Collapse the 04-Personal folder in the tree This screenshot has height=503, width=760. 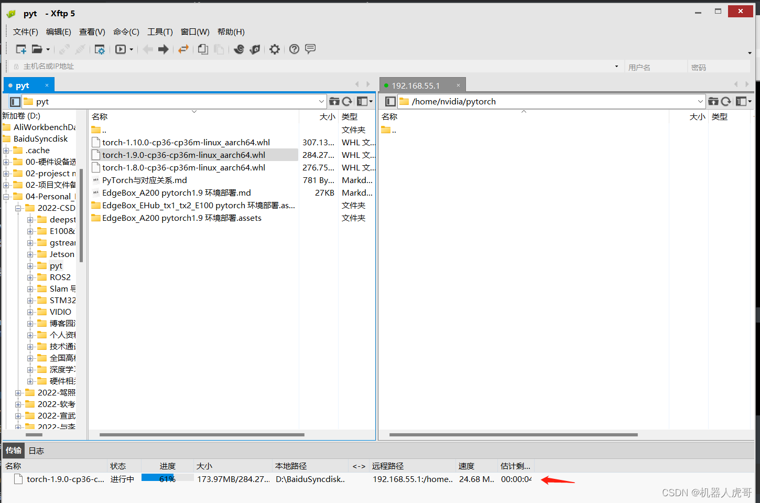(6, 197)
